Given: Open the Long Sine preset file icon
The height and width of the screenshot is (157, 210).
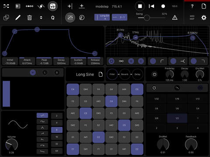Looking at the screenshot, I should click(101, 74).
